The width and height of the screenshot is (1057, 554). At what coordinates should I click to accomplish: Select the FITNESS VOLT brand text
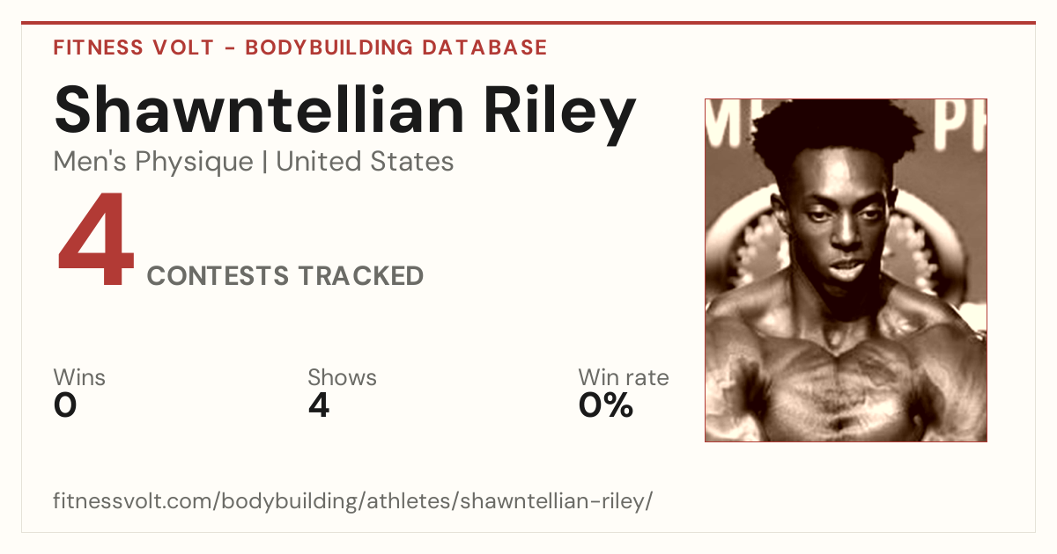coord(134,47)
